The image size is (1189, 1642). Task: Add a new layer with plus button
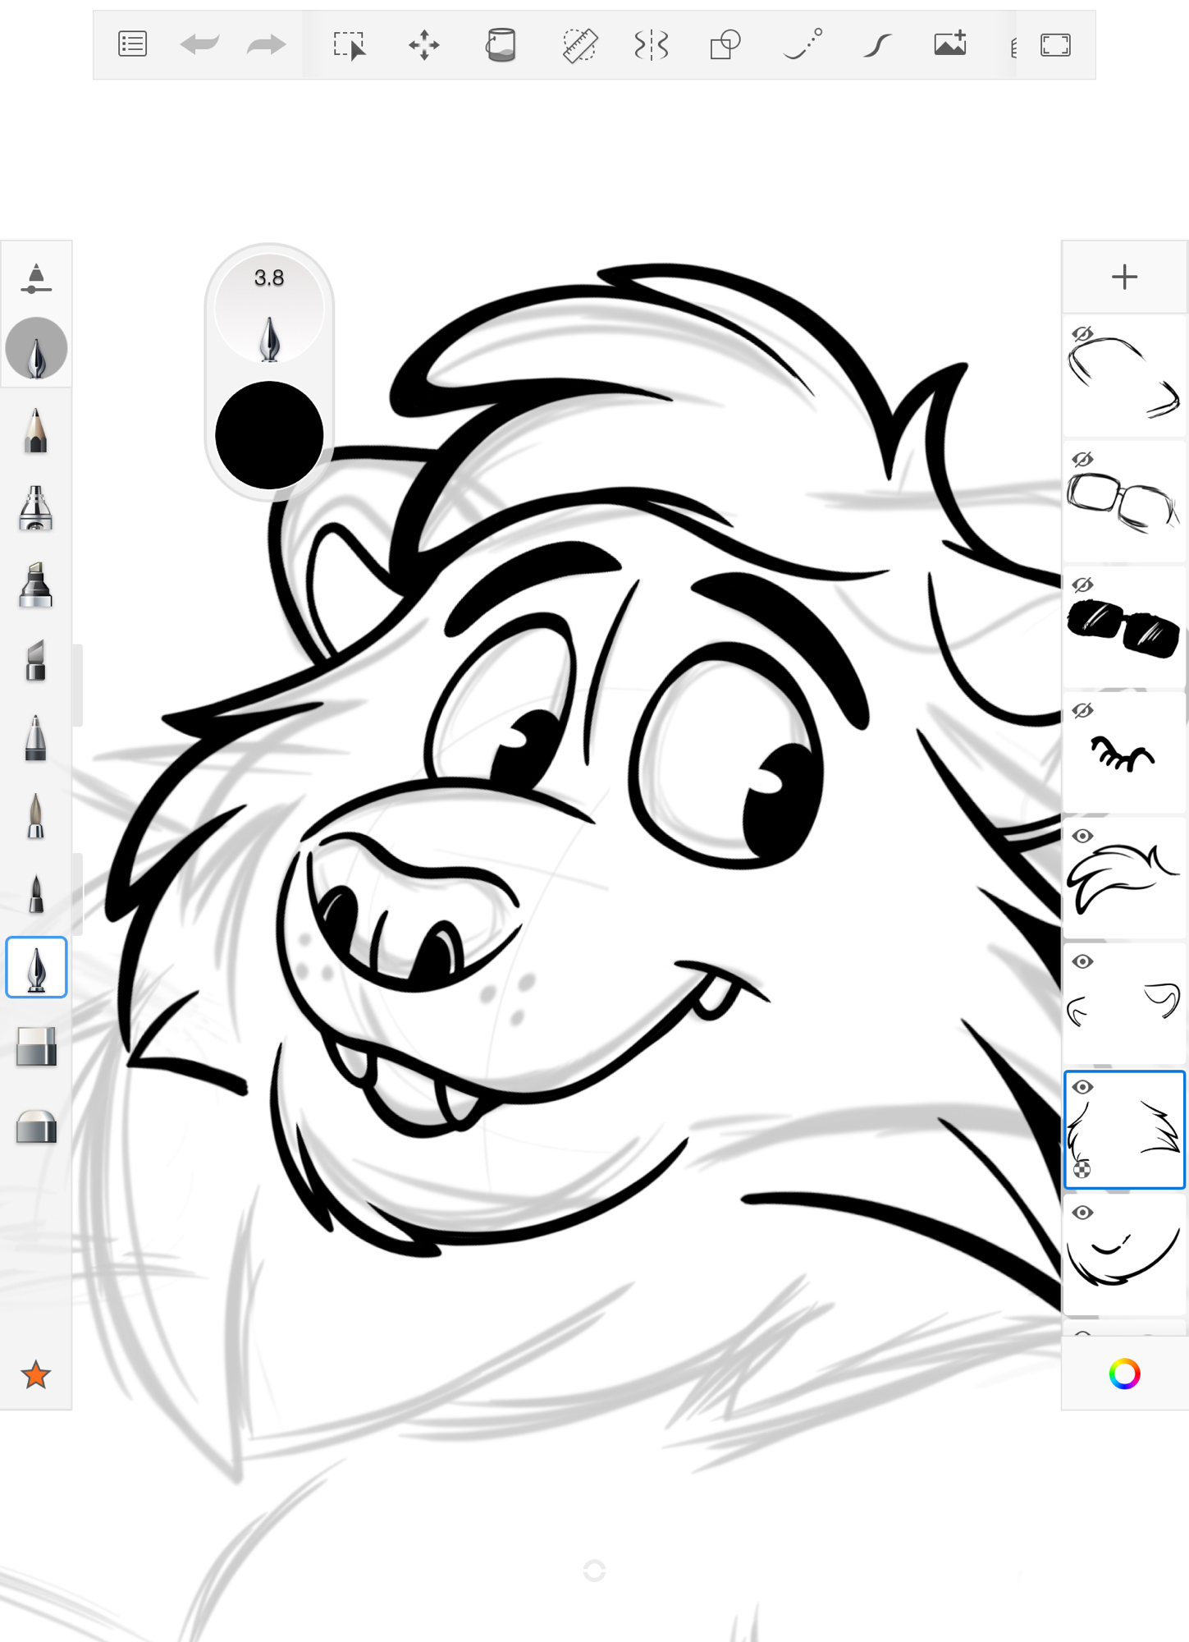(1124, 277)
